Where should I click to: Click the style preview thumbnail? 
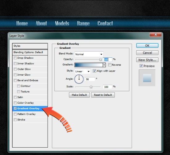tap(147, 78)
